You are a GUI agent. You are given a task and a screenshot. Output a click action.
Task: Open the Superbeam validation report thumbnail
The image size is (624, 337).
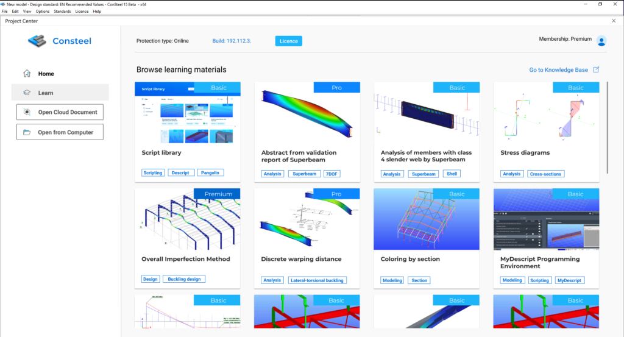coord(307,113)
